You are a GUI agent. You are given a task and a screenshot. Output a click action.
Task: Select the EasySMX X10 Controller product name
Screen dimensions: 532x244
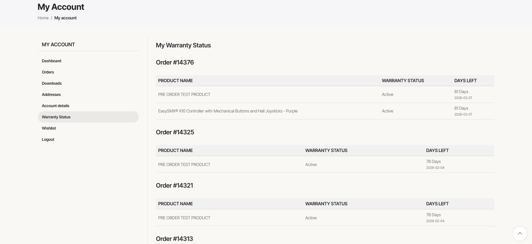pos(228,111)
